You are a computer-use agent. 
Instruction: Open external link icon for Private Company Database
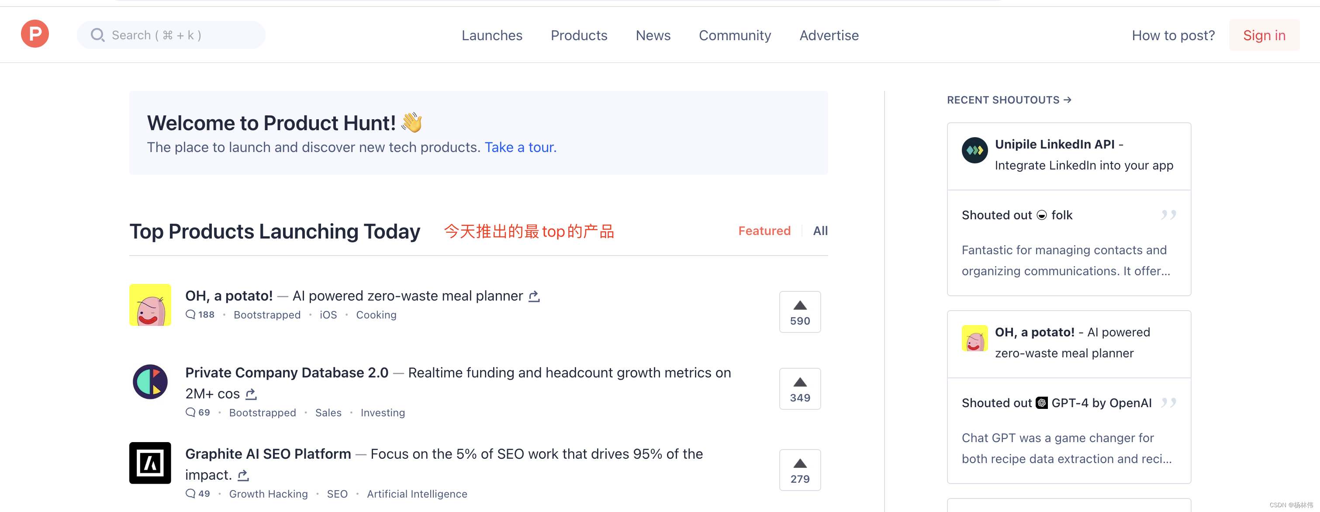pyautogui.click(x=251, y=394)
